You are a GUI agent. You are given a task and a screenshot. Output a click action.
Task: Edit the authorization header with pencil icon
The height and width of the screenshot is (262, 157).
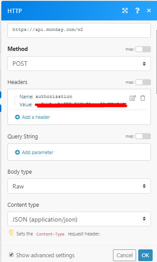(x=133, y=98)
